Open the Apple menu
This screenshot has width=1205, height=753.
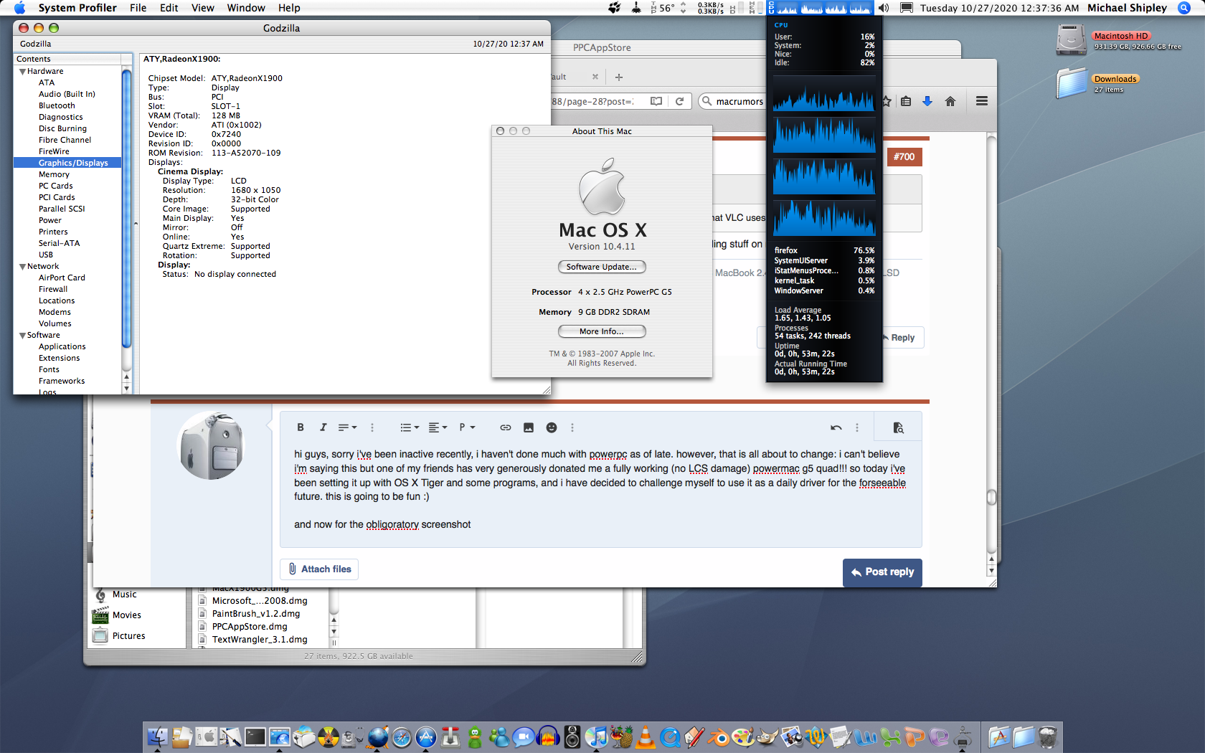click(19, 8)
